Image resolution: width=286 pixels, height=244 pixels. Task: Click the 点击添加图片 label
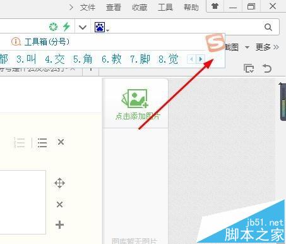[138, 116]
